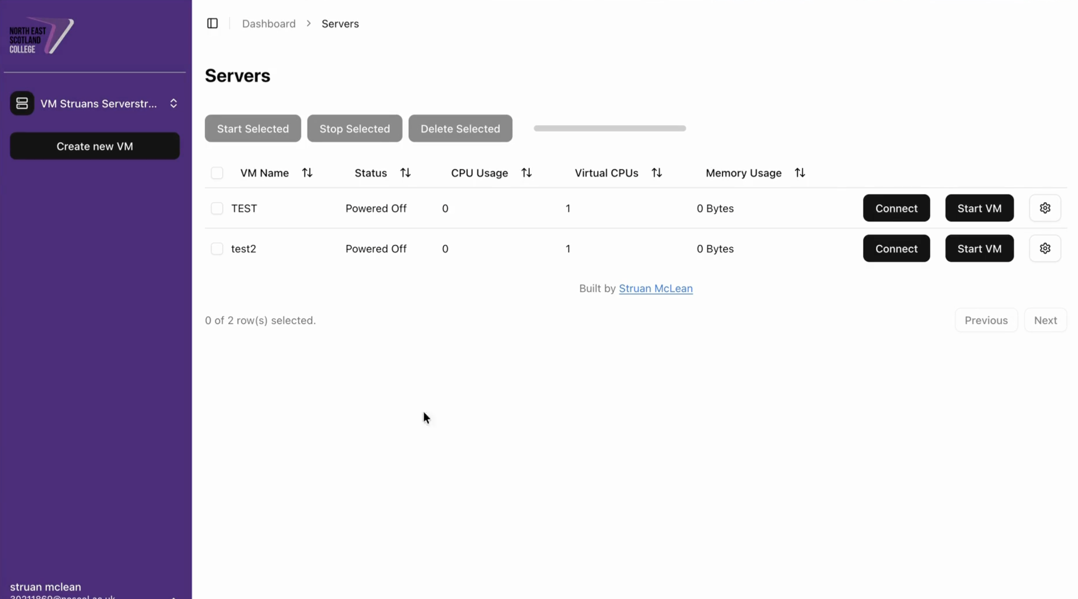The height and width of the screenshot is (599, 1078).
Task: Sort by Status arrows icon
Action: tap(405, 173)
